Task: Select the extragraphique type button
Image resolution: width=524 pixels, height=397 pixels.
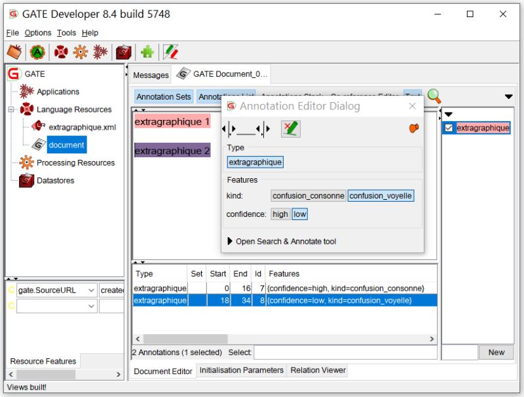Action: [255, 162]
